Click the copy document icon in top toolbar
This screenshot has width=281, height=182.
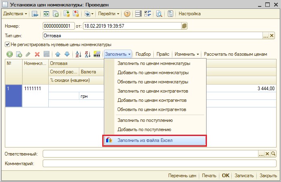(56, 14)
